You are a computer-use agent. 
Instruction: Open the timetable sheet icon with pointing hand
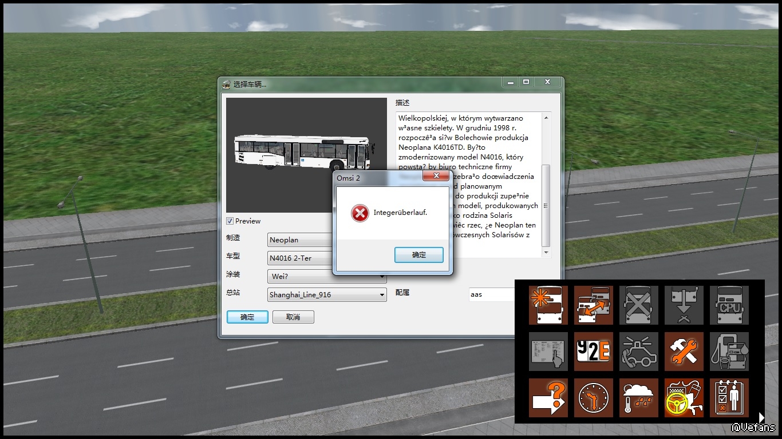pos(548,352)
